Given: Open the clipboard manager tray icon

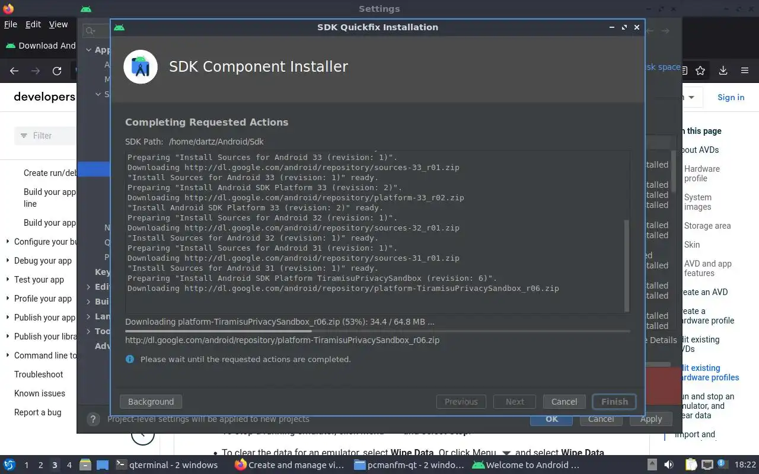Looking at the screenshot, I should [x=691, y=465].
